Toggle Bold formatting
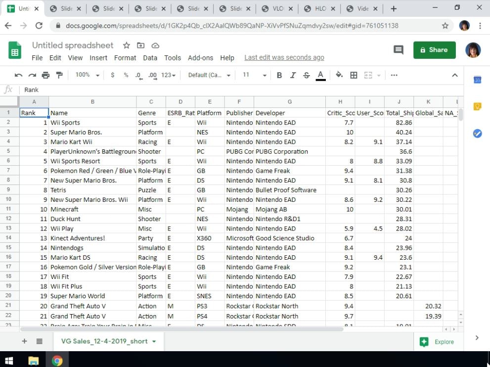The width and height of the screenshot is (490, 367). (x=279, y=75)
